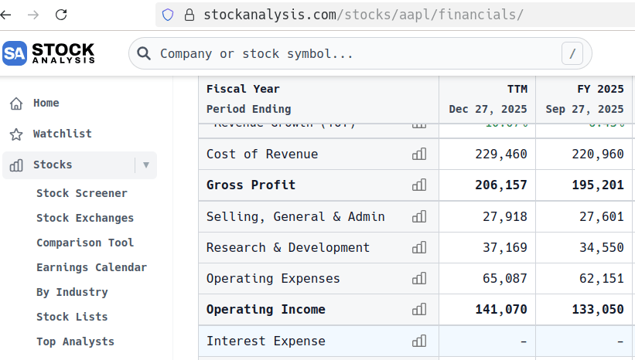
Task: Click the Gross Profit row label
Action: pos(251,185)
